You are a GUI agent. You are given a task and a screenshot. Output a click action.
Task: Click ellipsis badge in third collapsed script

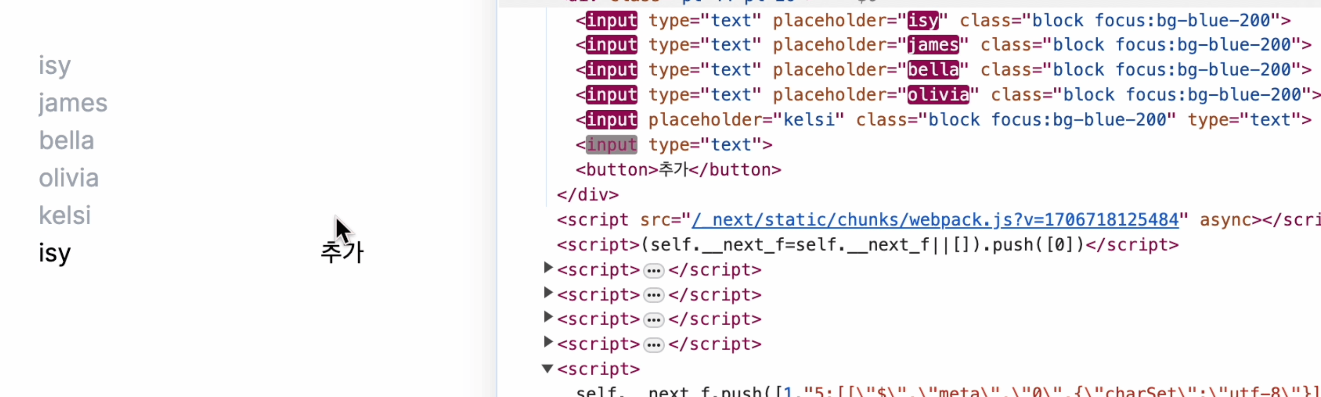click(653, 320)
